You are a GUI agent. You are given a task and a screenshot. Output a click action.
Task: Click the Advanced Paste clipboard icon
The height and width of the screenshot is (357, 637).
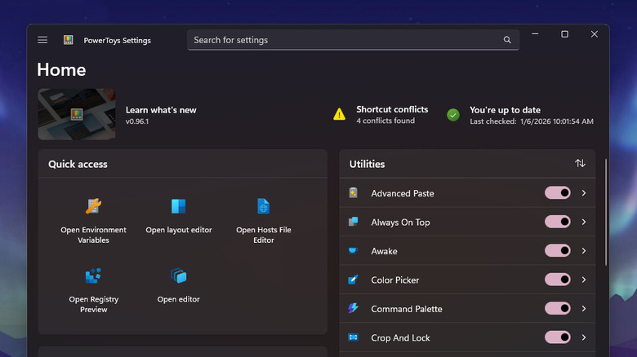(x=353, y=192)
